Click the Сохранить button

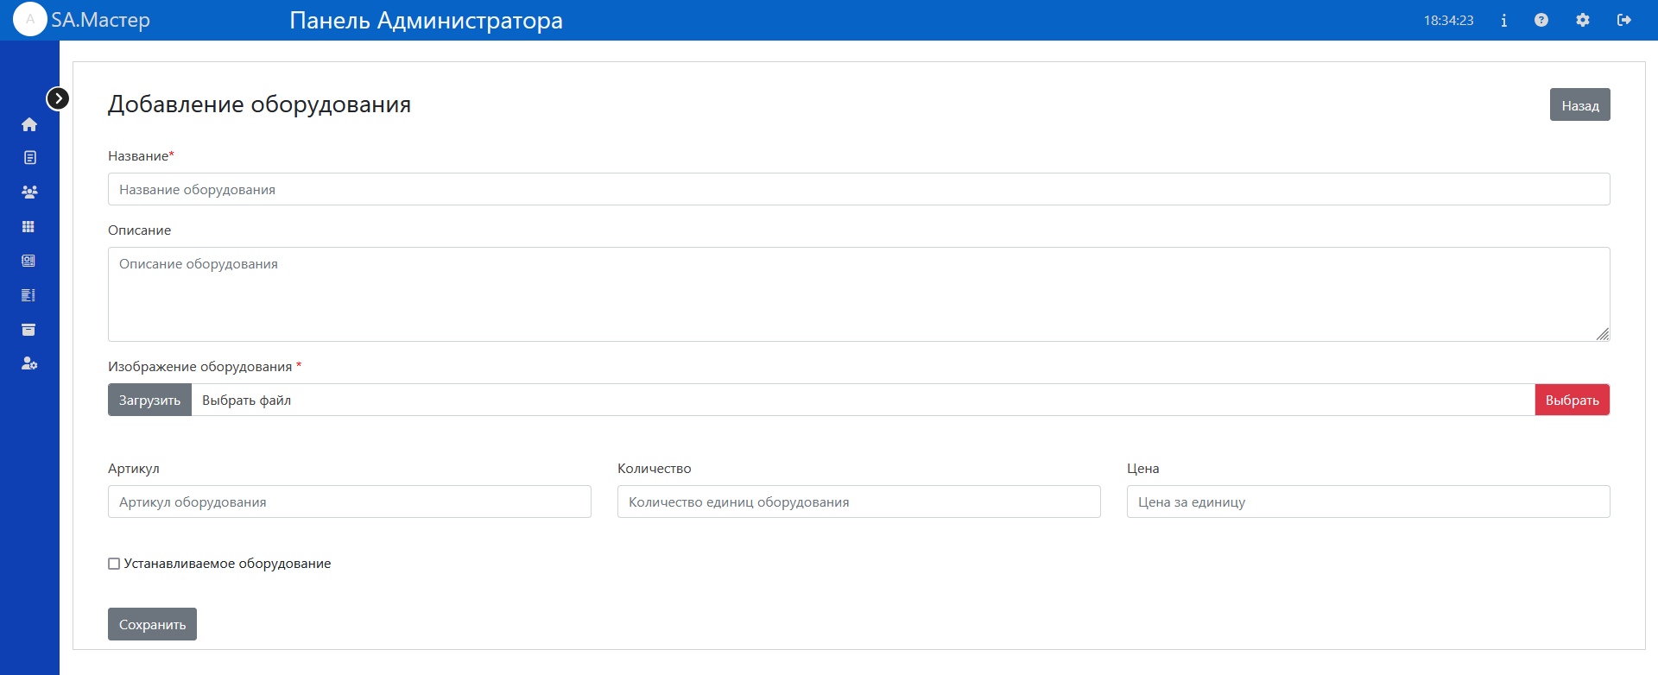152,624
